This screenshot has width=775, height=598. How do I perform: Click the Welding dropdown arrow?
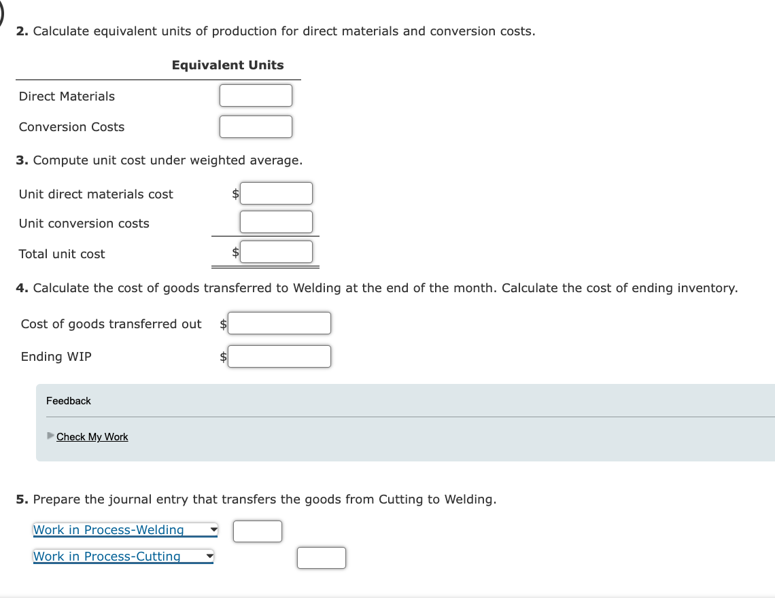pos(212,529)
